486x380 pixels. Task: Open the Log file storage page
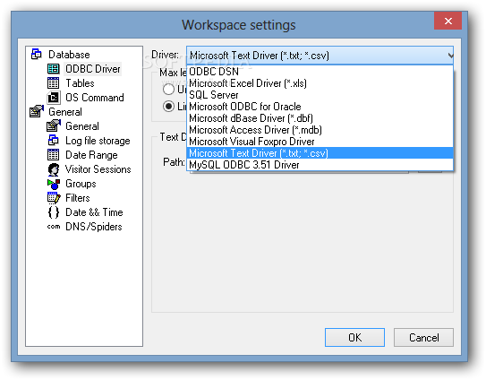coord(98,141)
